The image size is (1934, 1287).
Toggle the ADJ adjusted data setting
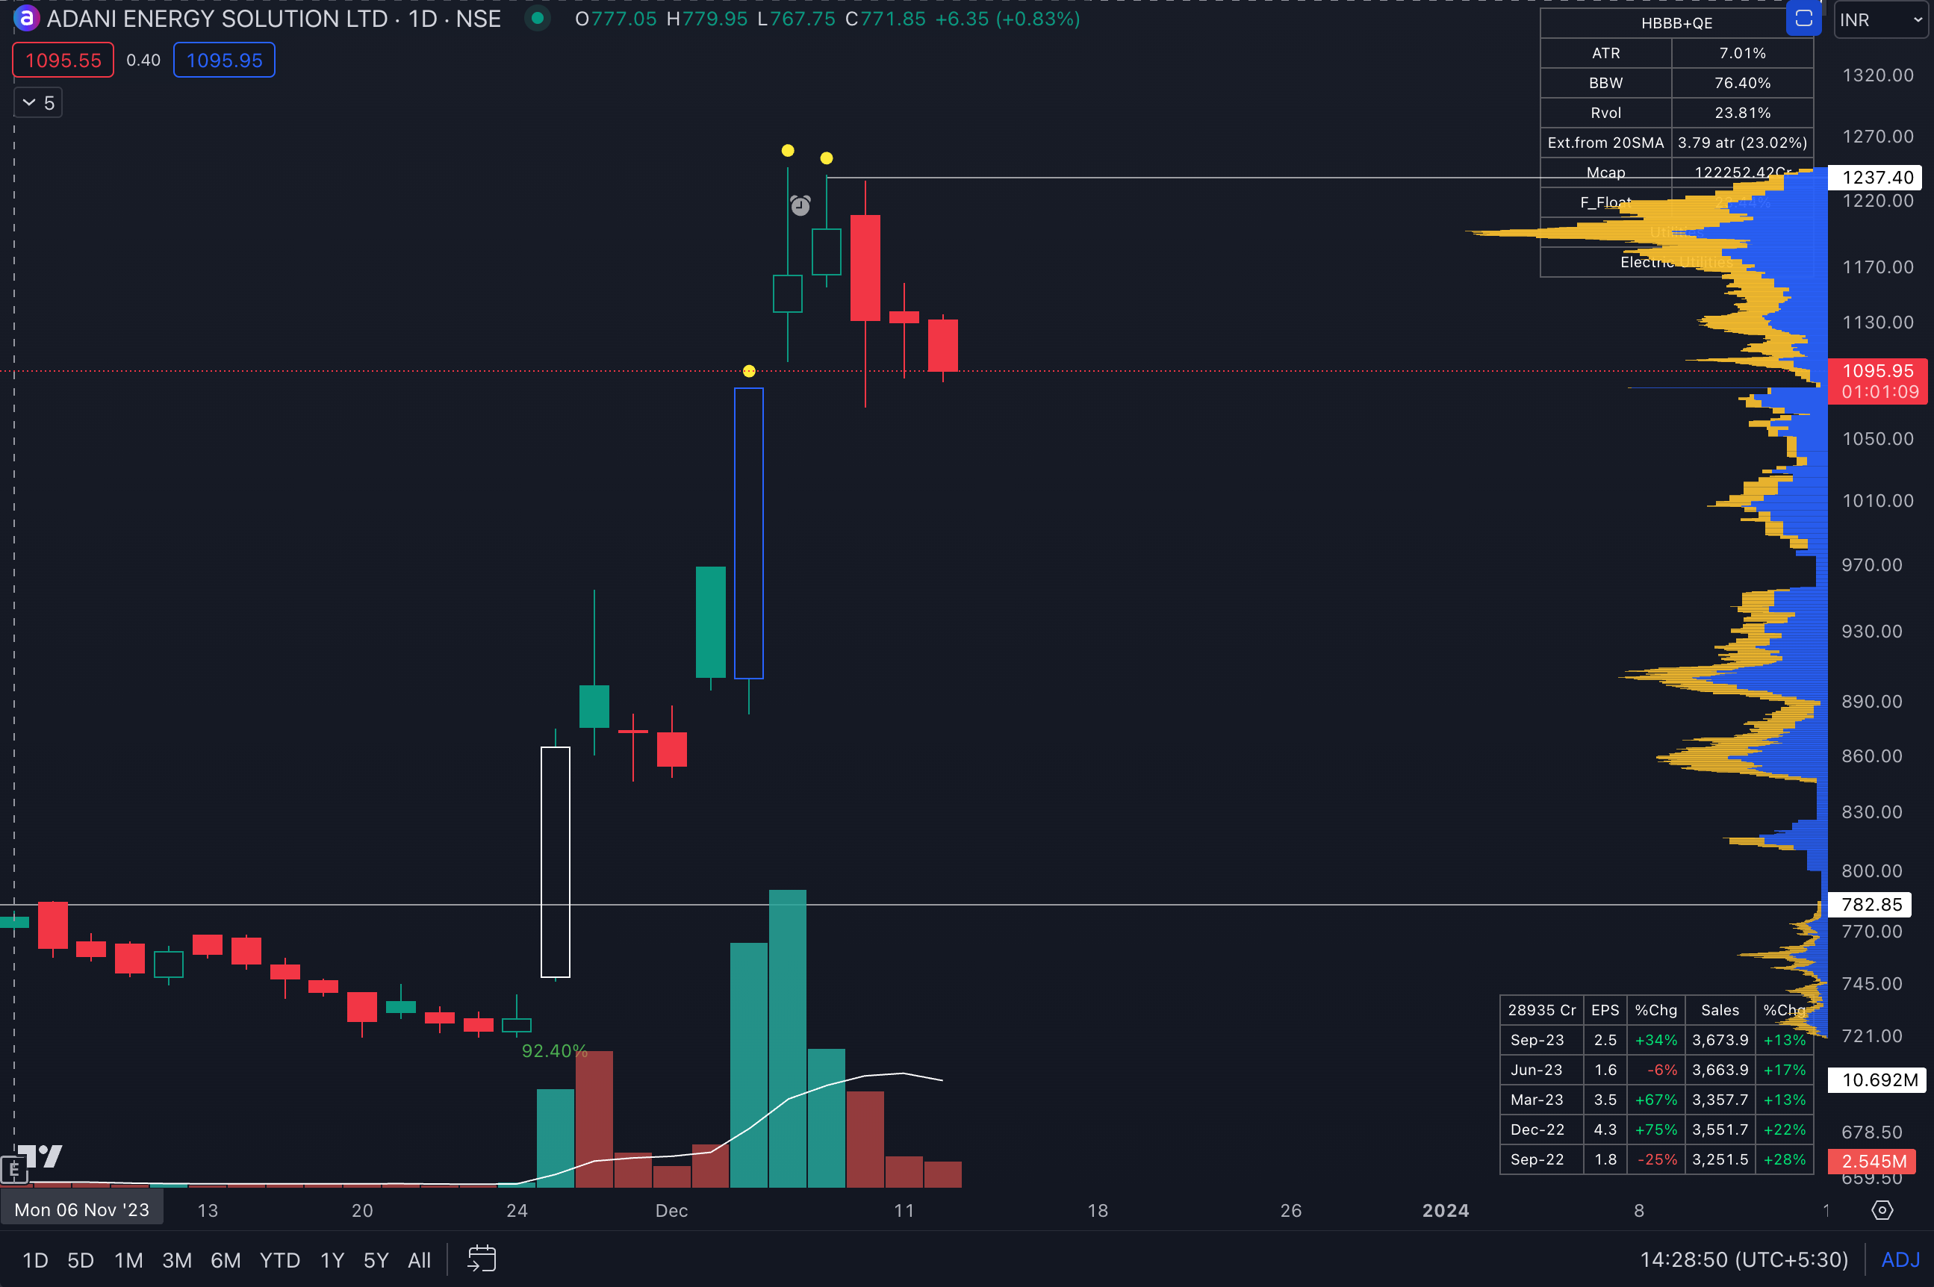click(1900, 1260)
